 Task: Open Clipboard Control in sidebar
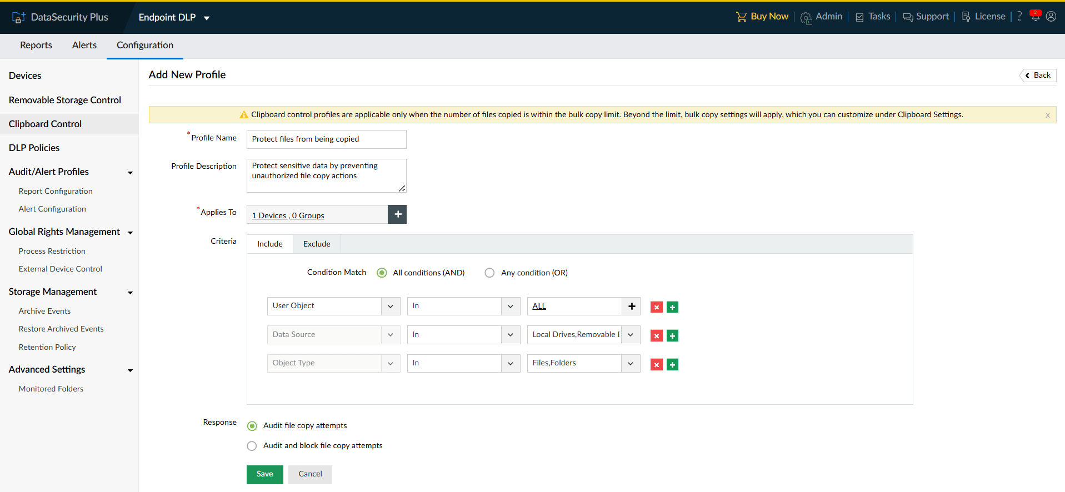tap(45, 124)
